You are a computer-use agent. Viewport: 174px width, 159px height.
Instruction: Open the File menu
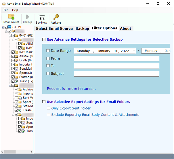point(6,10)
